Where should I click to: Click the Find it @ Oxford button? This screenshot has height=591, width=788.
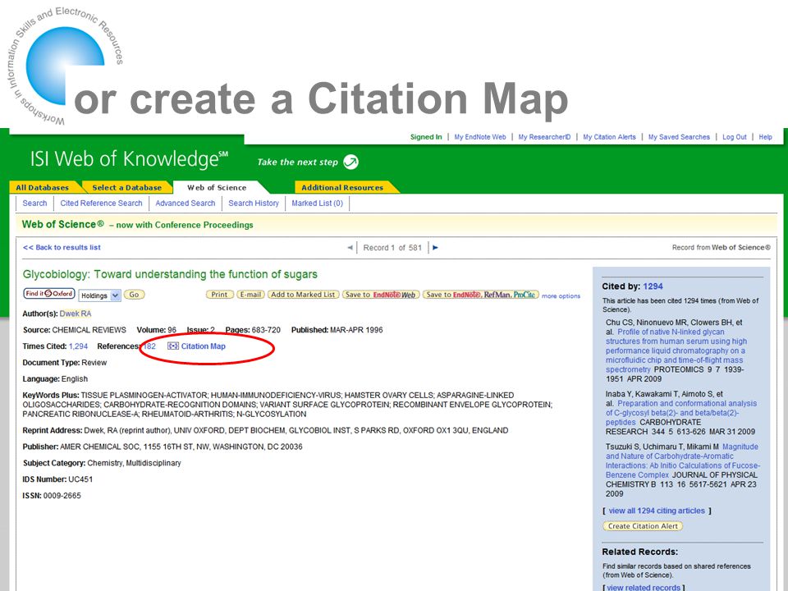tap(49, 294)
